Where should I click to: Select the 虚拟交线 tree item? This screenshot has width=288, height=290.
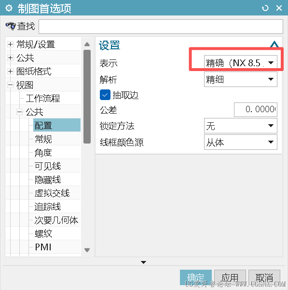pyautogui.click(x=52, y=193)
